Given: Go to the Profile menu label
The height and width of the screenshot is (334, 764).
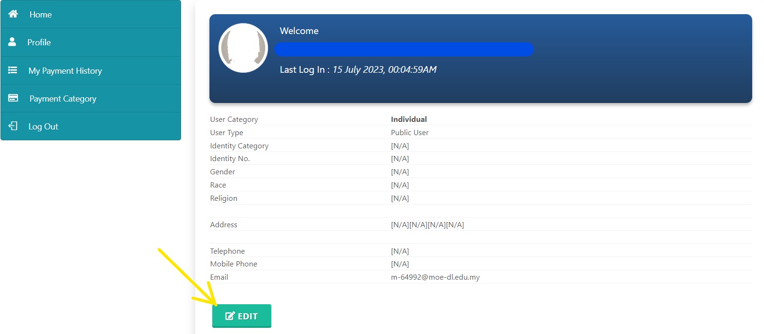Looking at the screenshot, I should (39, 43).
